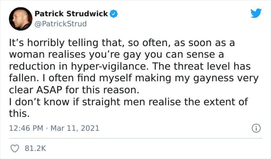Click the blue verified badge
The width and height of the screenshot is (271, 159).
point(114,14)
